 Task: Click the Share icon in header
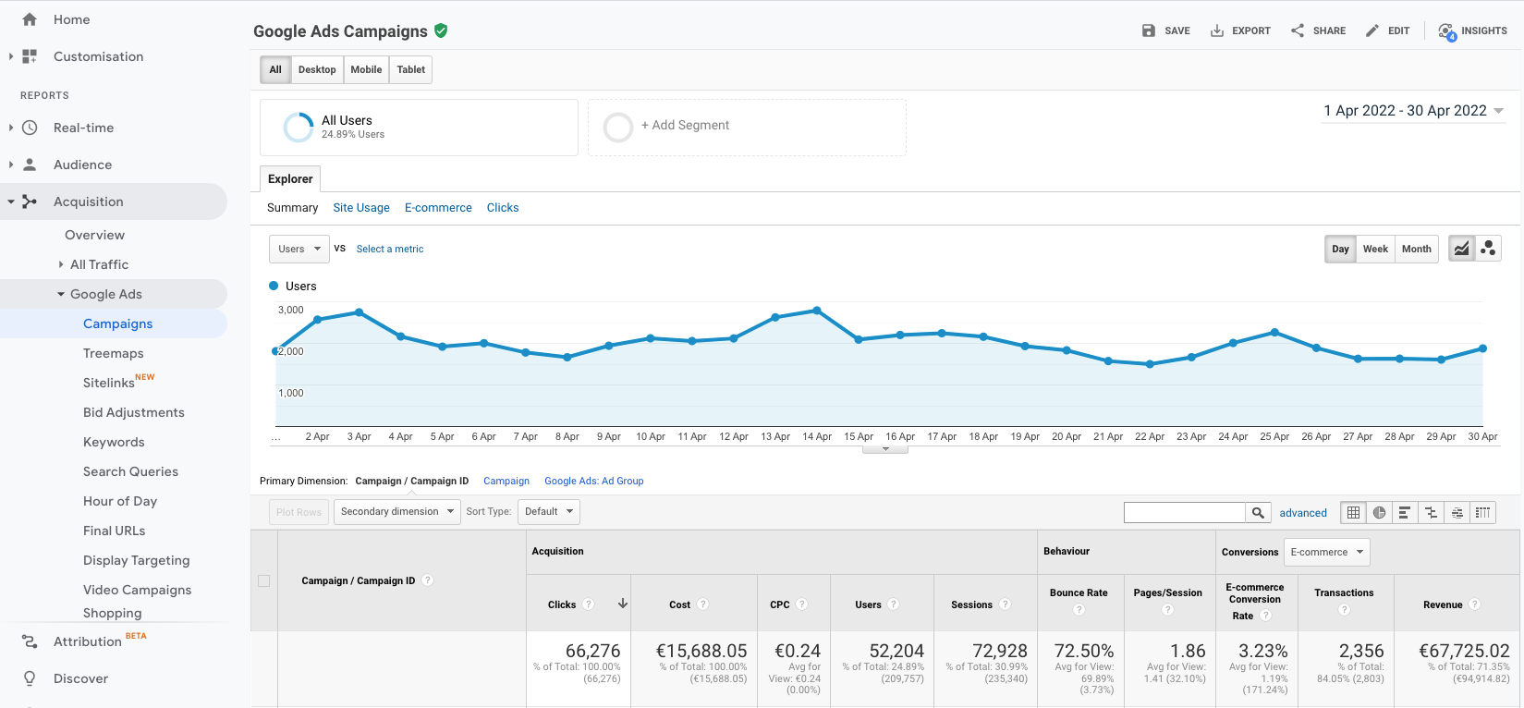(1298, 31)
